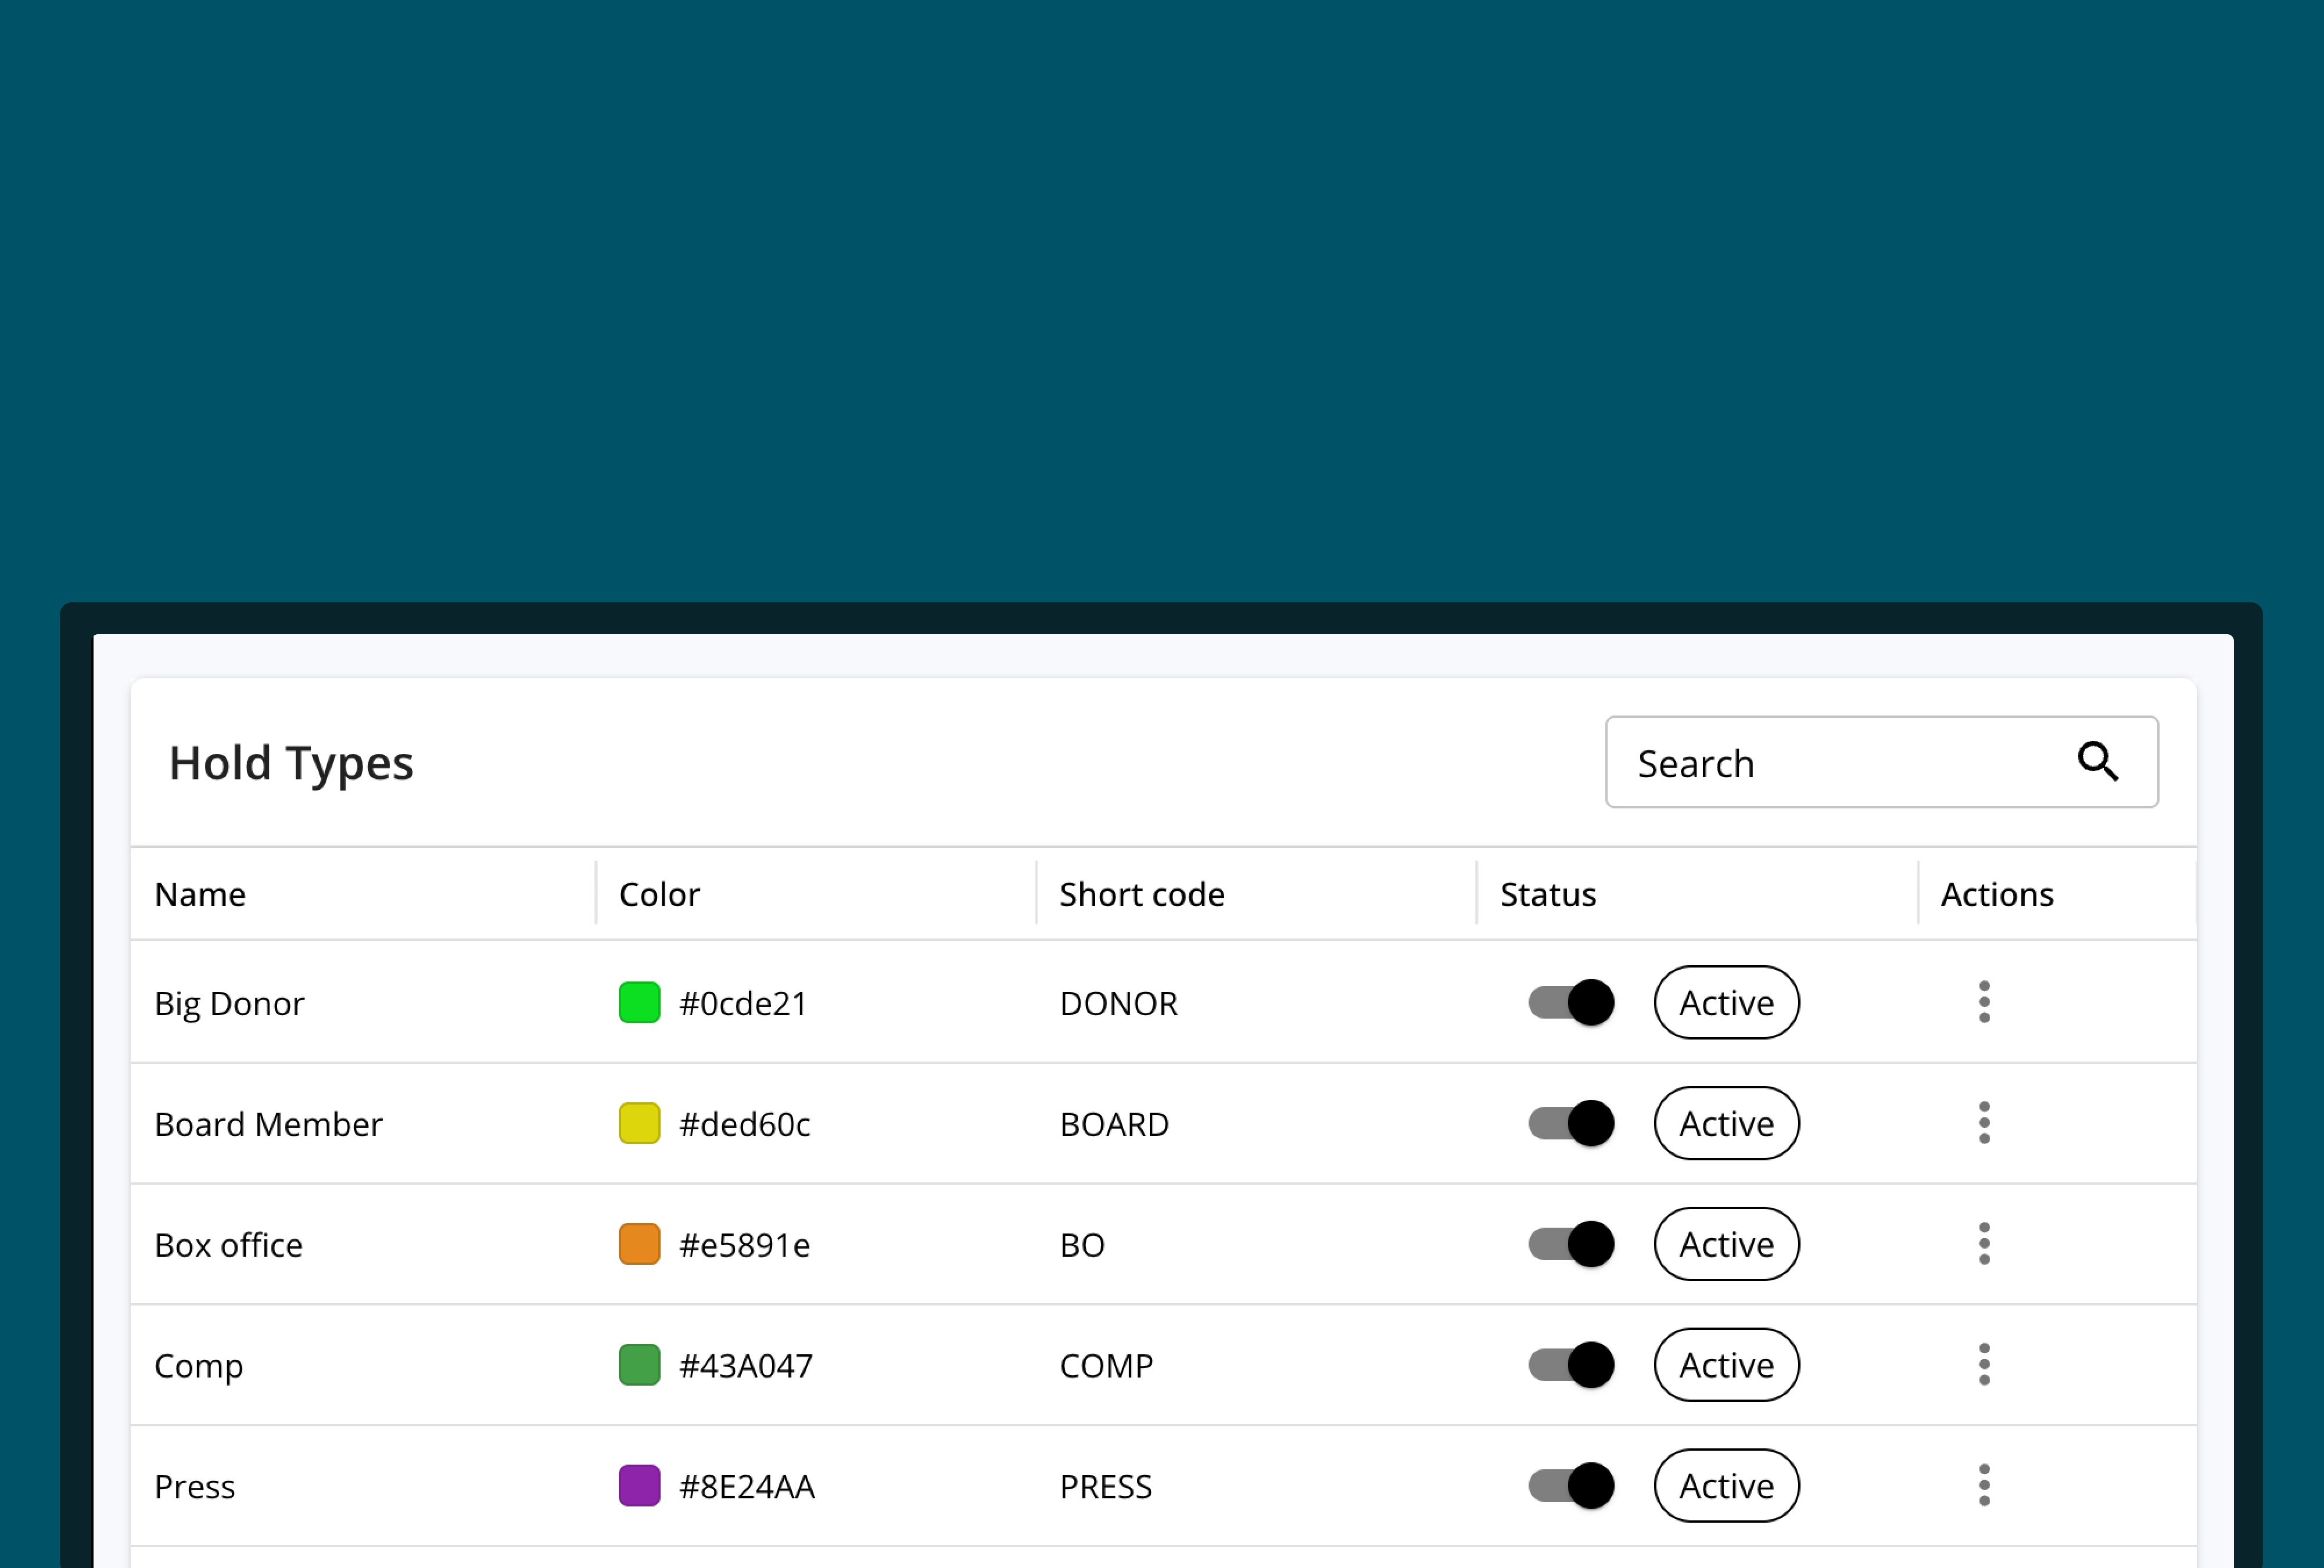Viewport: 2324px width, 1568px height.
Task: Click the PRESS short code
Action: tap(1105, 1486)
